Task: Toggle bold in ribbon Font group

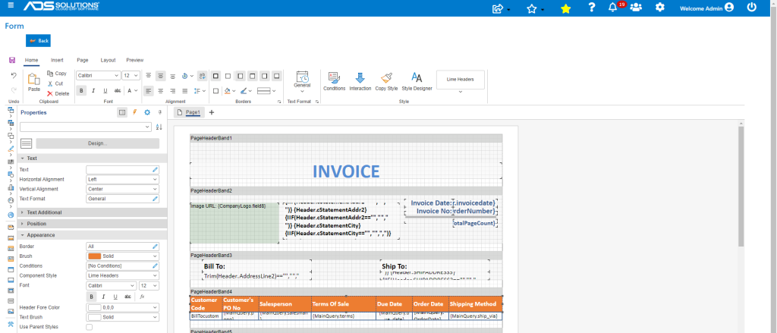Action: coord(81,91)
